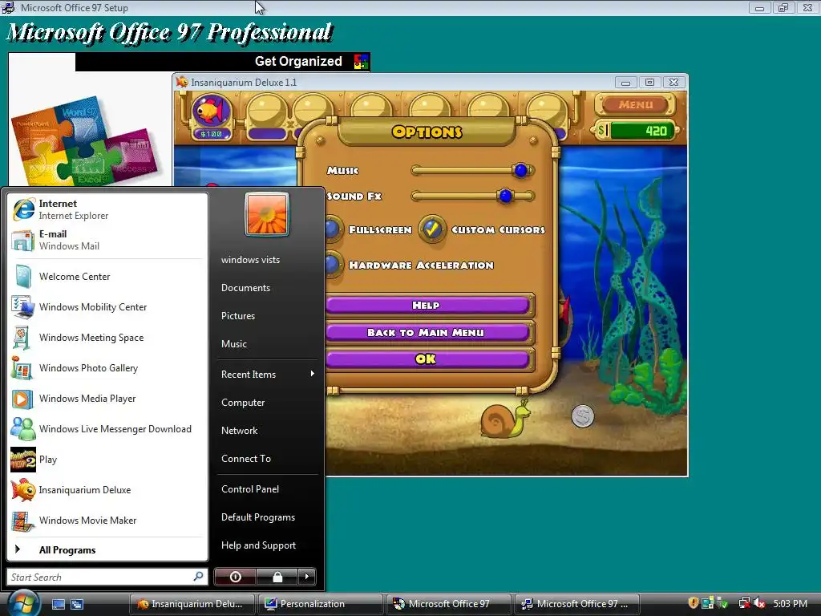
Task: Click the Office puzzle logo beside Get Organized
Action: point(361,62)
